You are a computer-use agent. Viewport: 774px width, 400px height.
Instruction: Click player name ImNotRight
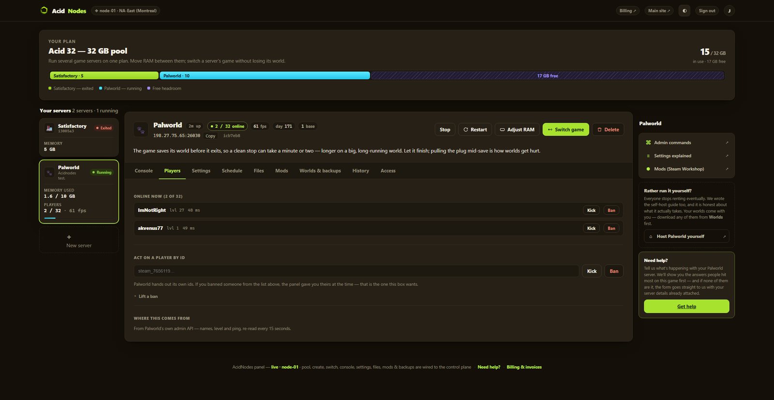(x=152, y=210)
